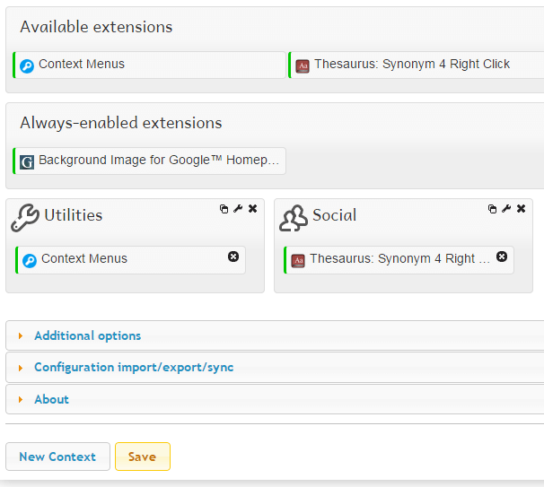The image size is (544, 487).
Task: Click the large Utilities wrench icon
Action: click(x=25, y=217)
